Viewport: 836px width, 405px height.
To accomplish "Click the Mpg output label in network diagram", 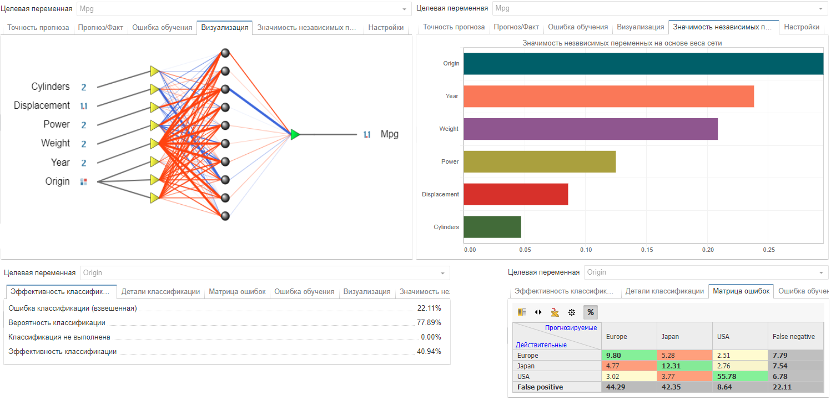I will click(x=390, y=134).
